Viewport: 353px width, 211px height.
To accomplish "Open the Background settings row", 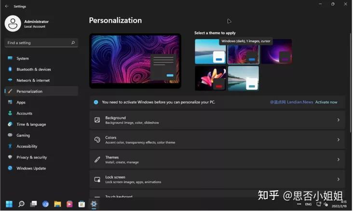I will 217,120.
